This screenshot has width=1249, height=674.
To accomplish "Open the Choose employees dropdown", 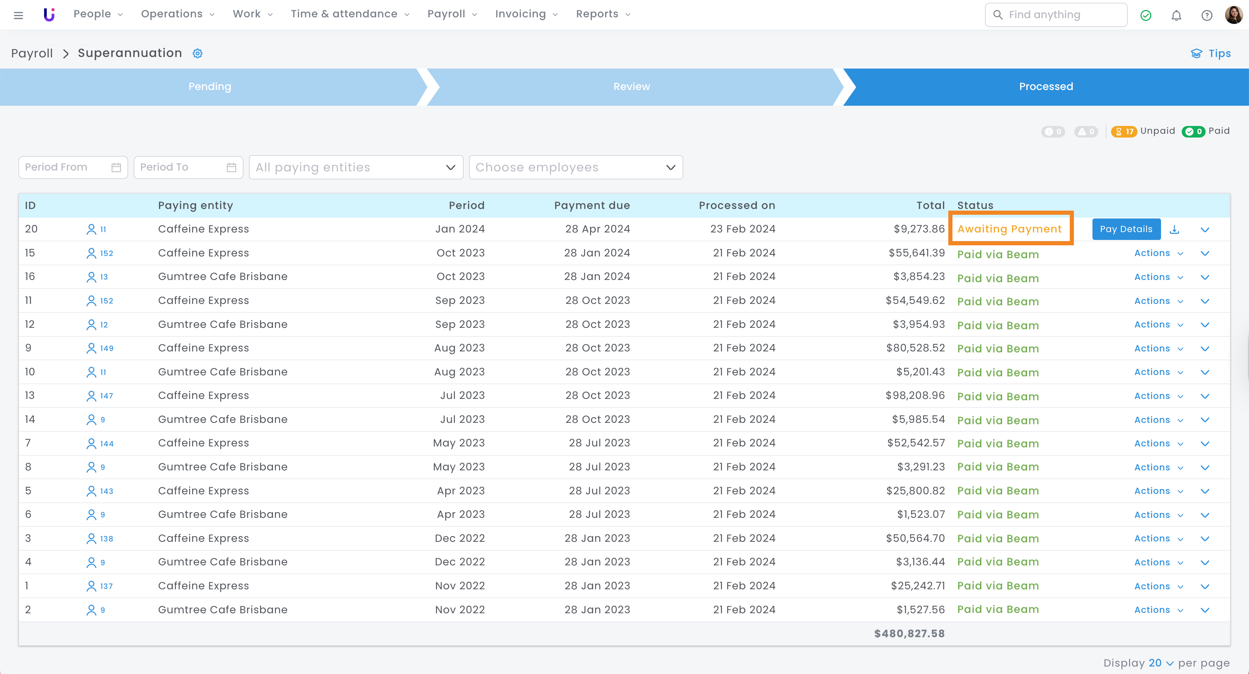I will [x=575, y=167].
